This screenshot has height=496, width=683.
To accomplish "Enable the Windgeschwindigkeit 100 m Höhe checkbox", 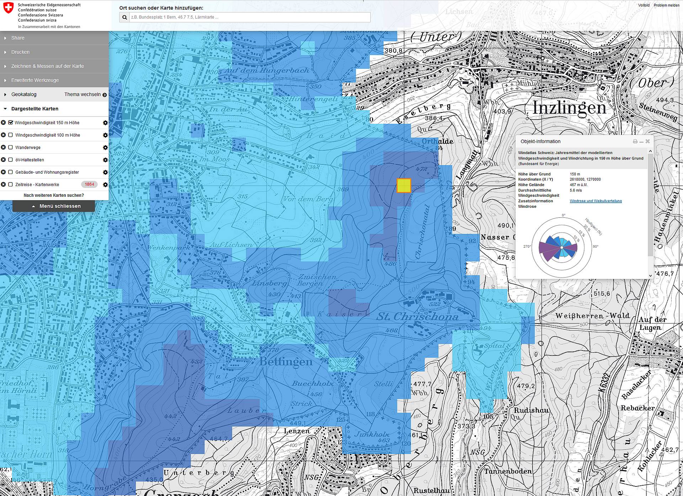I will point(11,135).
